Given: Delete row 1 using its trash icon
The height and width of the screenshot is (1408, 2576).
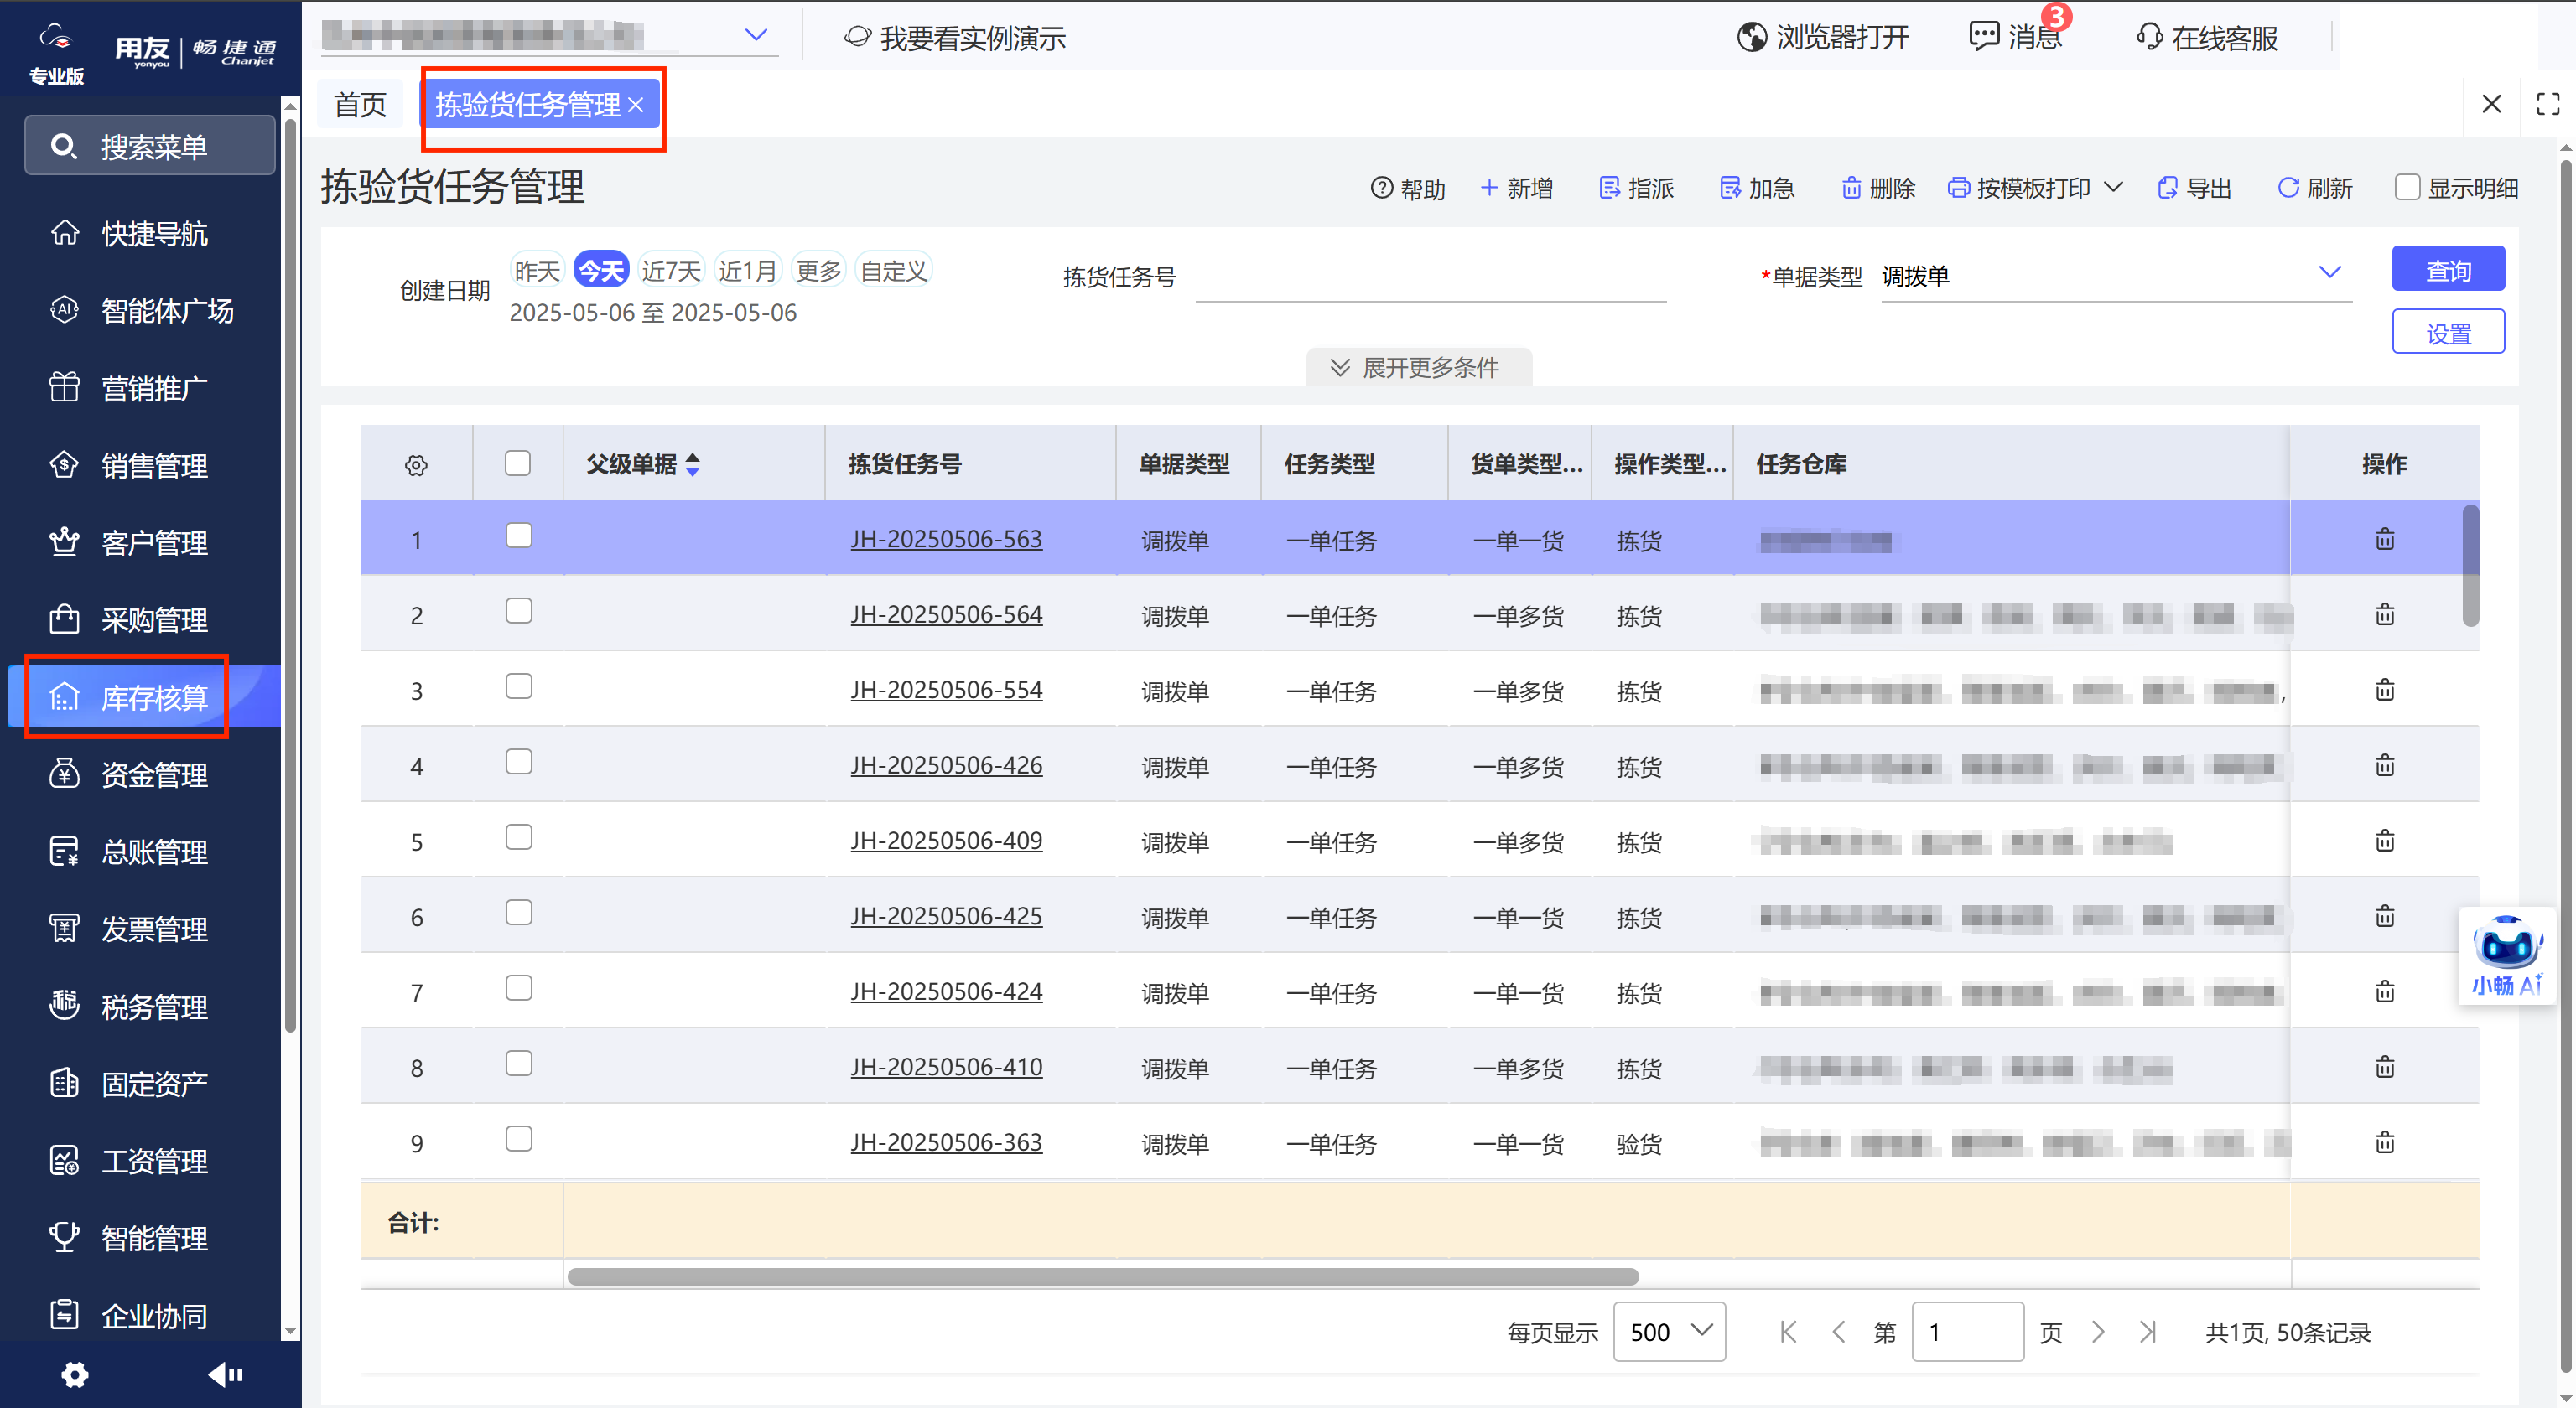Looking at the screenshot, I should click(2385, 540).
